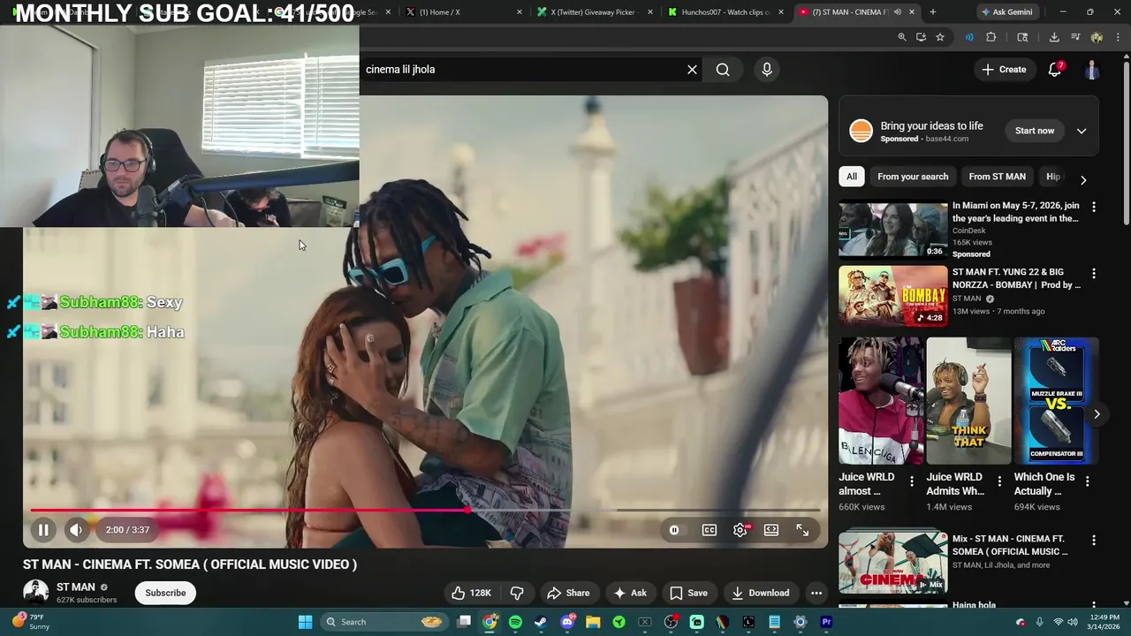Select the 'All' filter chip
1131x636 pixels.
click(x=852, y=177)
